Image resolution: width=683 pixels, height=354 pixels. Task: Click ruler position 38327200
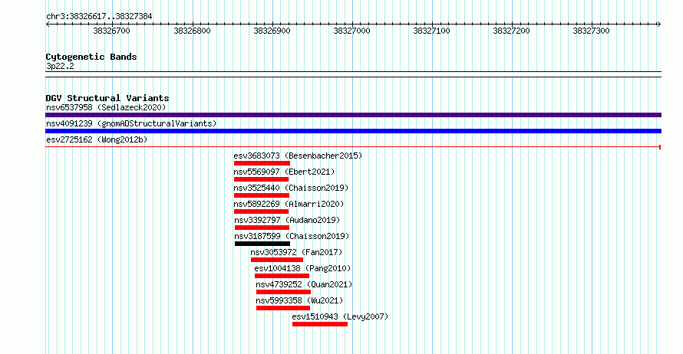tap(511, 31)
